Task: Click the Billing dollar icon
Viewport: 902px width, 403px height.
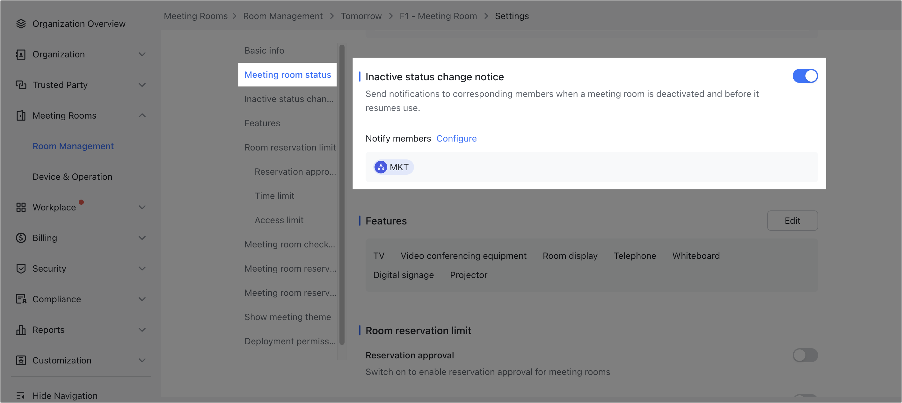Action: pyautogui.click(x=21, y=238)
